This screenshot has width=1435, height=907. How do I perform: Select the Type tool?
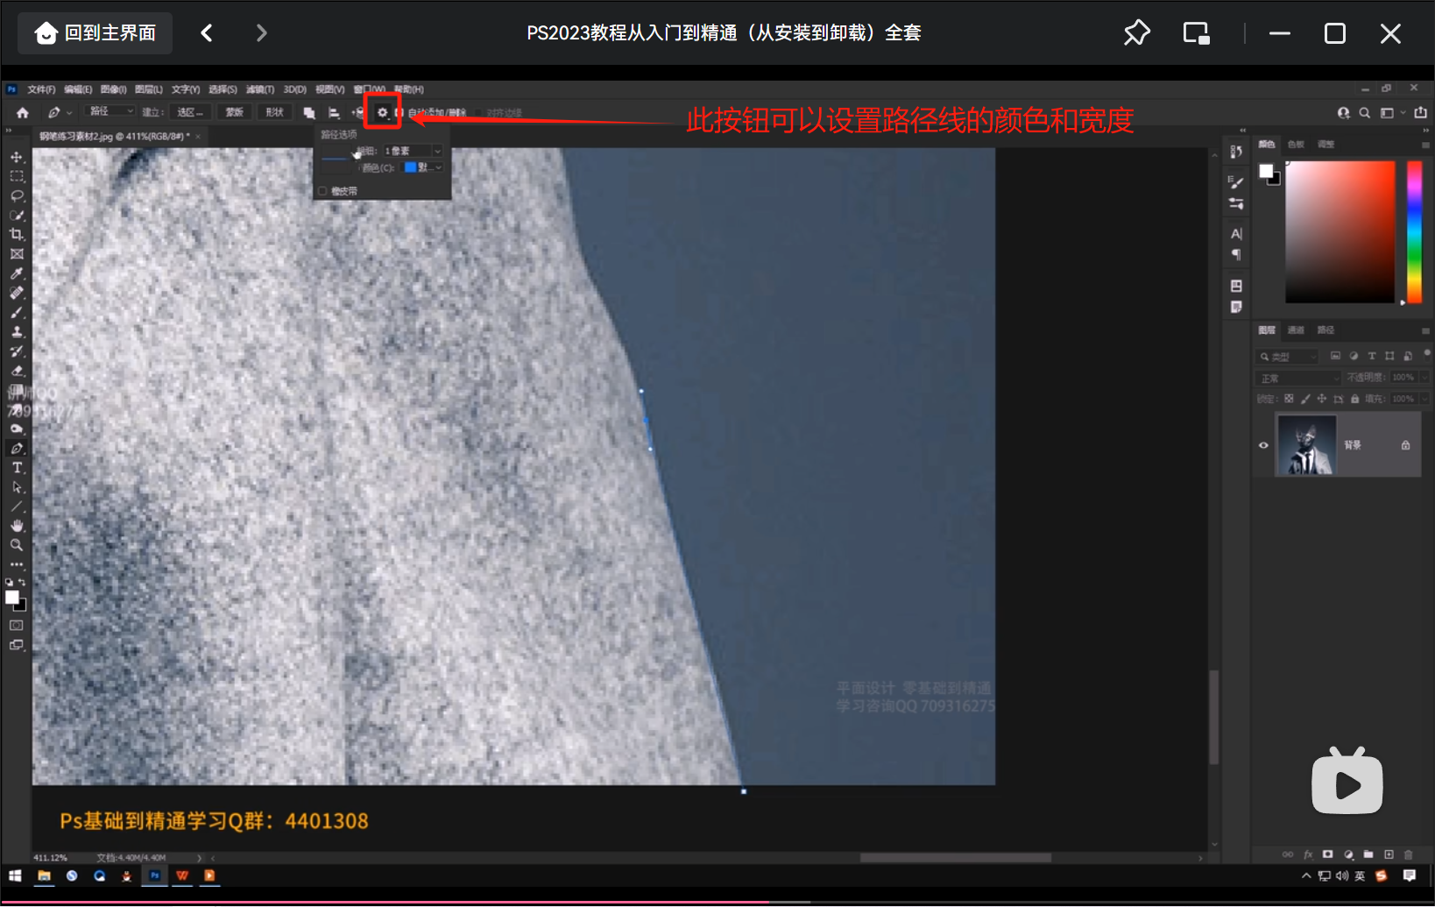tap(17, 468)
